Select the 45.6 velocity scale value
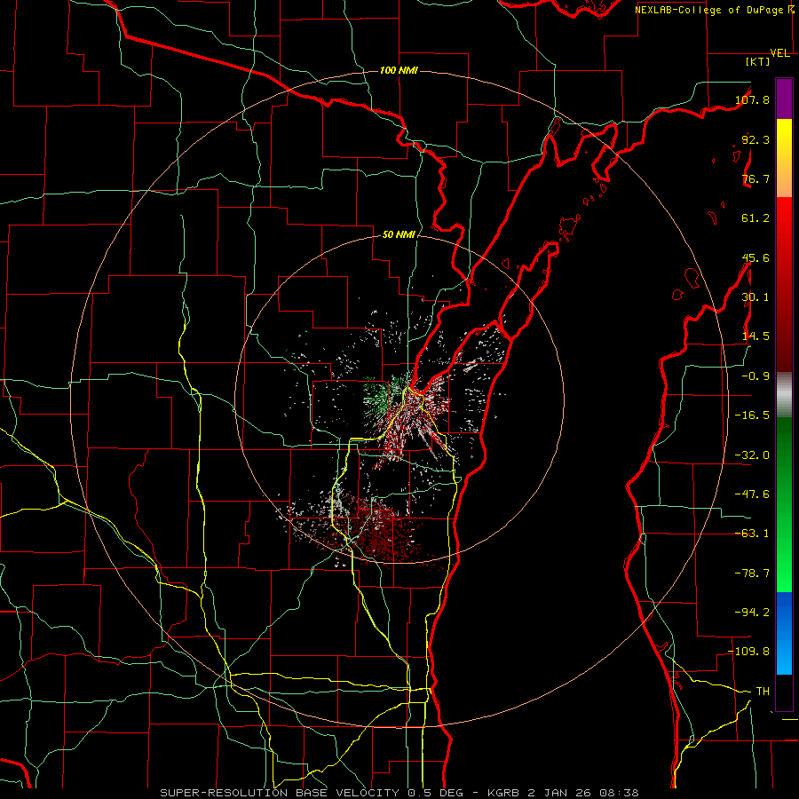 click(x=755, y=257)
